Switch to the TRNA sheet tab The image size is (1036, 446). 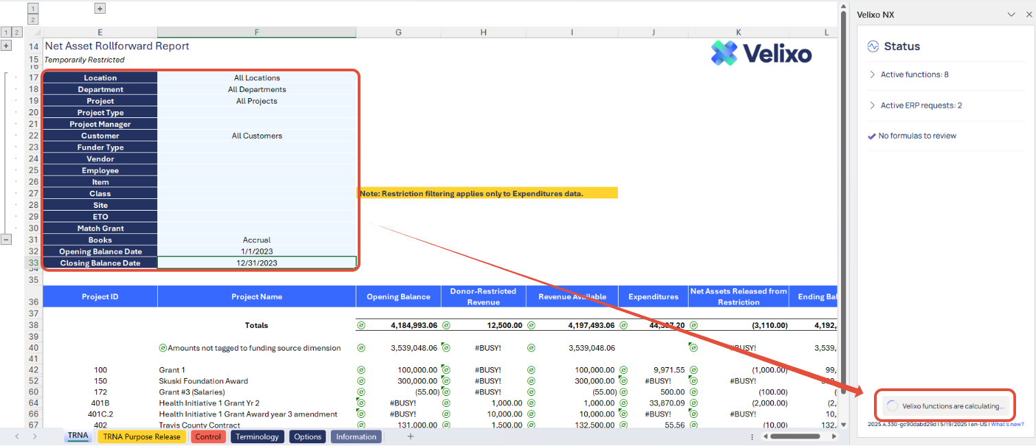coord(78,436)
